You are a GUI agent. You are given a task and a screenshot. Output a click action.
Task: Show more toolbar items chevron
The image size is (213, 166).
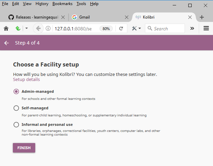coord(192,28)
